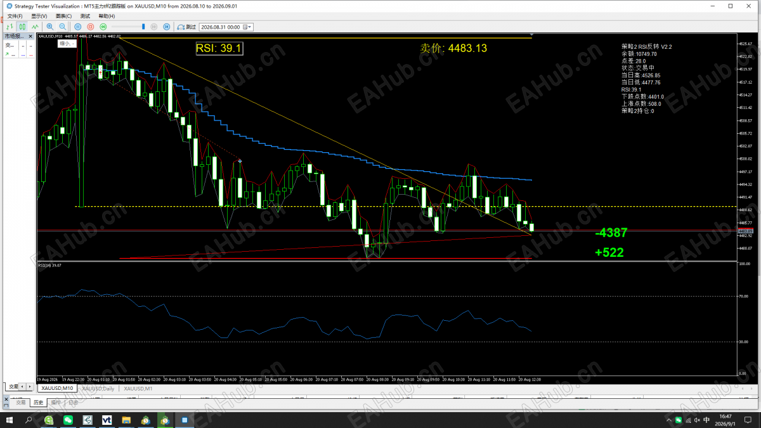This screenshot has height=428, width=761.
Task: Click the left tab scroll arrow
Action: (22, 386)
